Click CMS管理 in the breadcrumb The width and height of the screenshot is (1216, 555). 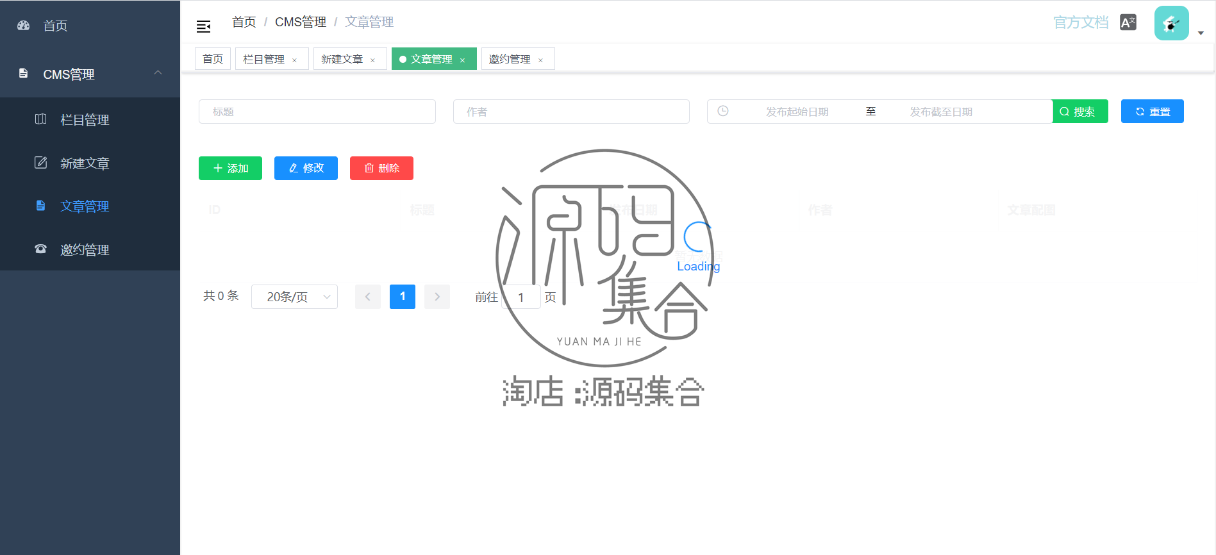click(301, 22)
